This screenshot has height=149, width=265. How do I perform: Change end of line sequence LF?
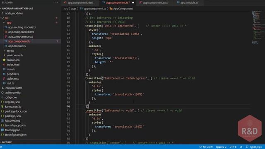(241, 147)
